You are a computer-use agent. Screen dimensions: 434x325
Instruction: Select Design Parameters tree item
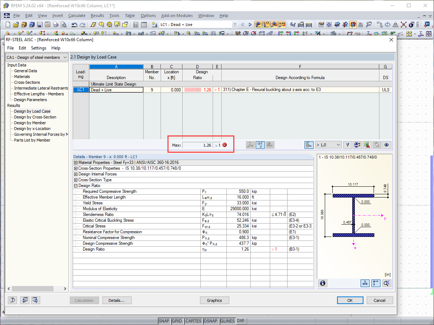point(30,100)
